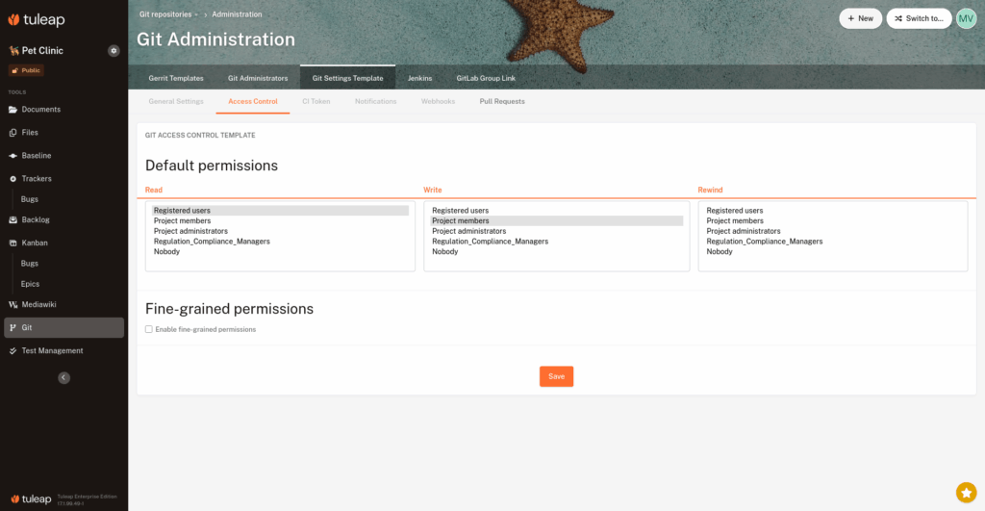Screen dimensions: 985x511
Task: Open the Switch to... project menu
Action: coord(919,18)
